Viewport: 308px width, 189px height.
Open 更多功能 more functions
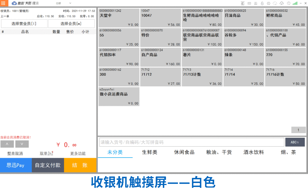78,153
